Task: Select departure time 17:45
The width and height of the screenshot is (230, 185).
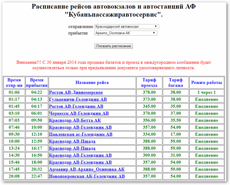Action: 14,169
